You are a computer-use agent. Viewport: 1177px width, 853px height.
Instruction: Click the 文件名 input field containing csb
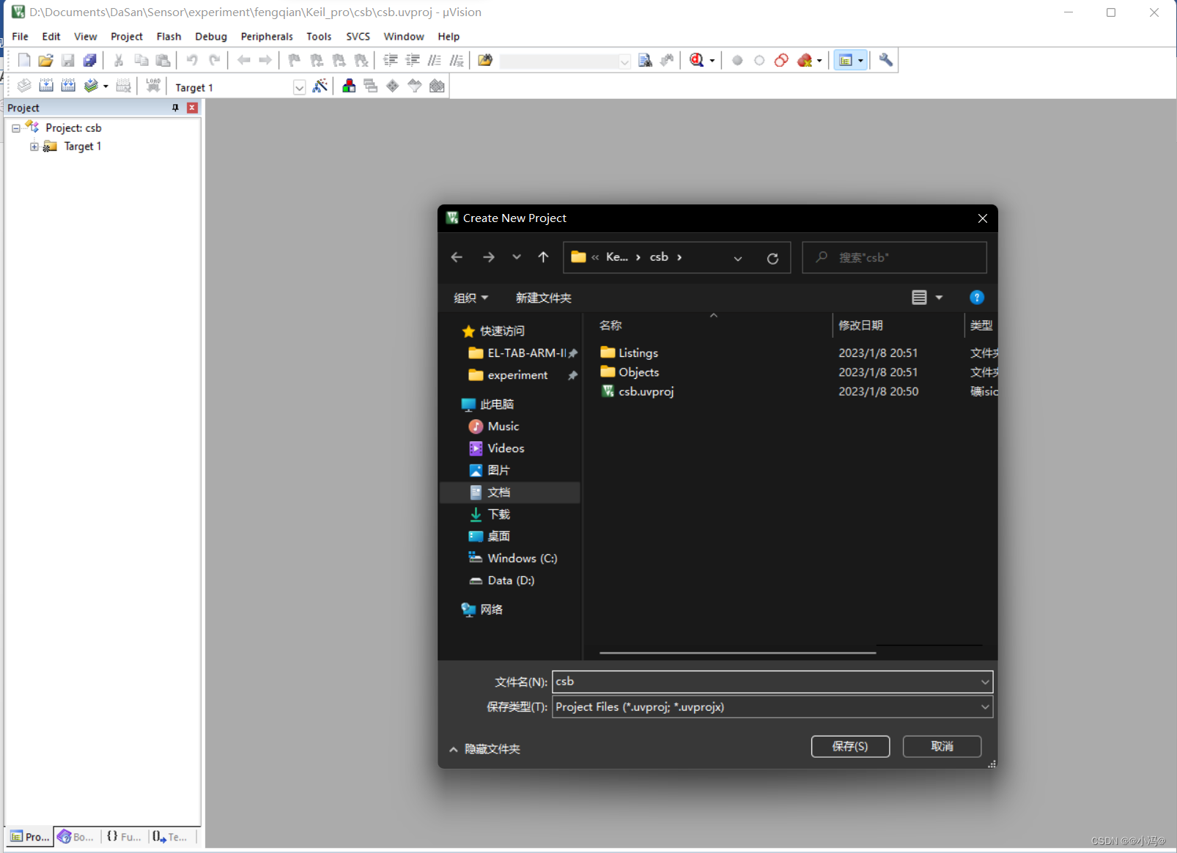point(772,682)
